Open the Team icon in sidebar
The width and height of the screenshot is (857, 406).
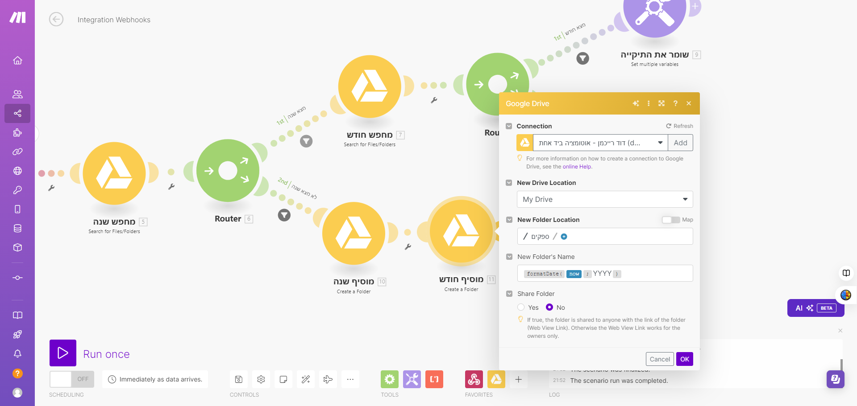pos(17,94)
